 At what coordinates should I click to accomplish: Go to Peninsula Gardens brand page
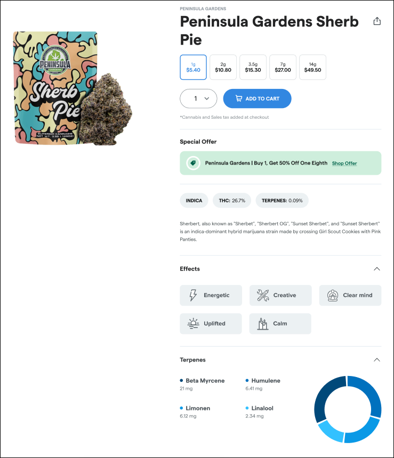[x=203, y=9]
